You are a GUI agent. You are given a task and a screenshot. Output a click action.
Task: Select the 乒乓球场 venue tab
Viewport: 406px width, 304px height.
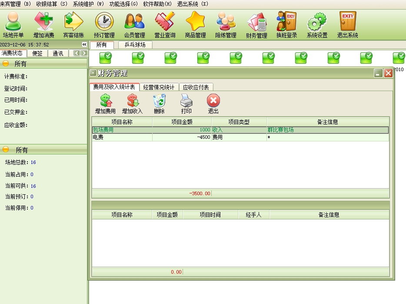tap(135, 45)
